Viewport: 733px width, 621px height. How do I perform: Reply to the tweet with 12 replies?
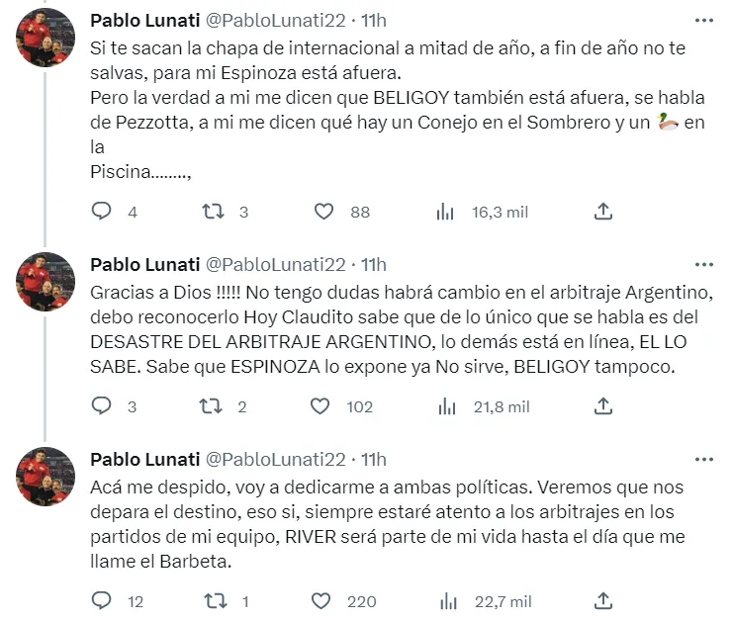101,600
